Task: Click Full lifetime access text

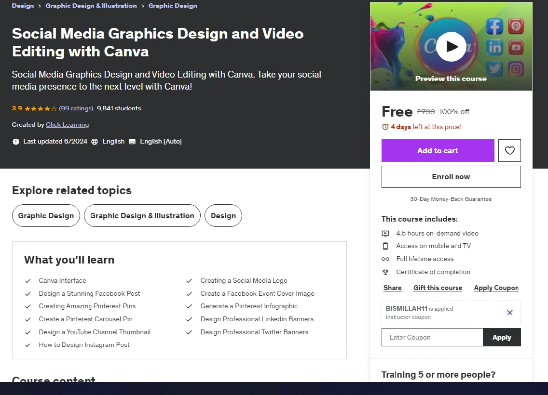Action: point(425,259)
